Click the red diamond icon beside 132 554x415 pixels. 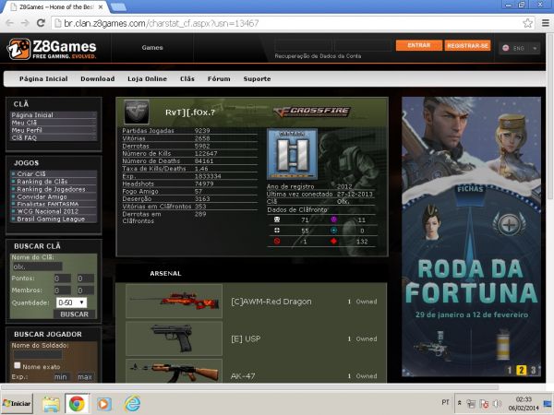(x=333, y=242)
